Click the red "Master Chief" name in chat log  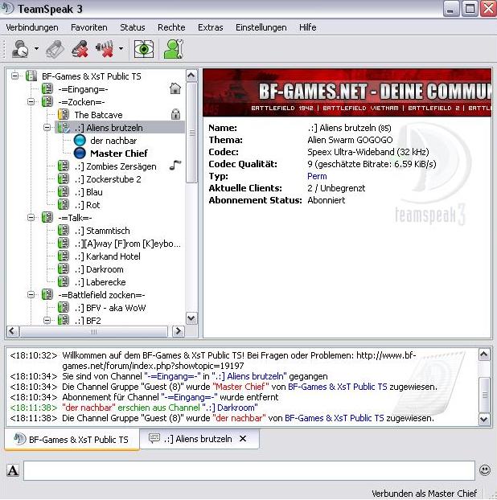(x=240, y=387)
